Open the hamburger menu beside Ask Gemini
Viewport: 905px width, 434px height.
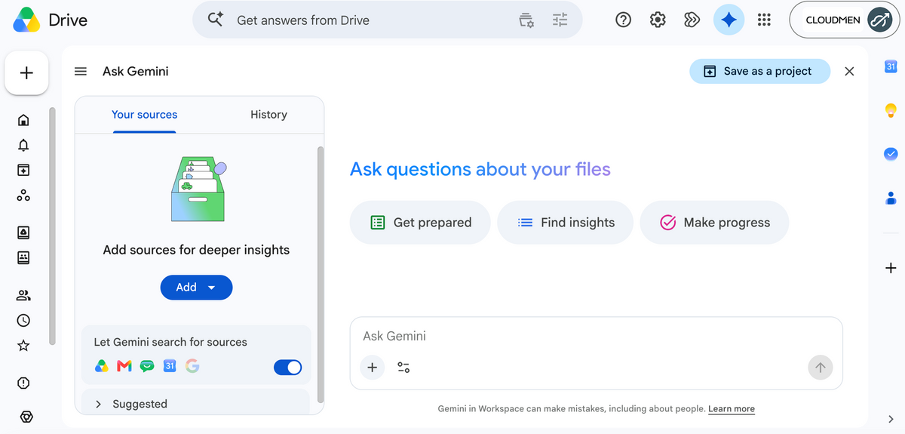point(81,72)
